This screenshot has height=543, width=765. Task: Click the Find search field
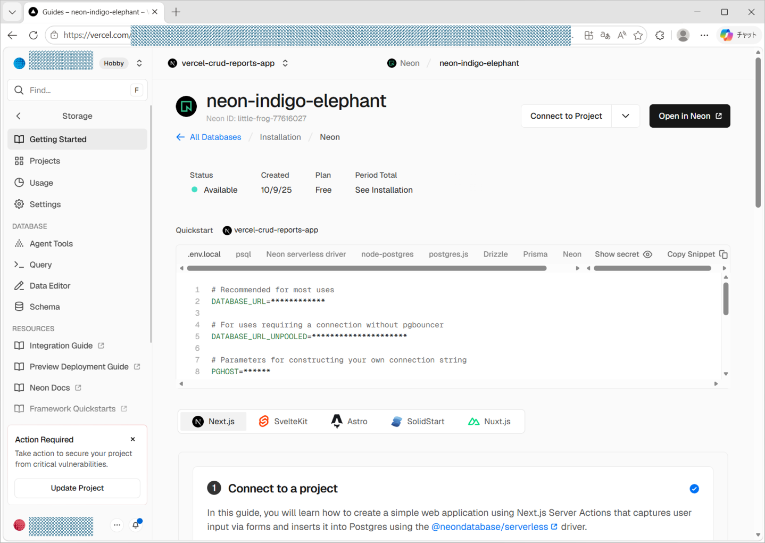77,90
